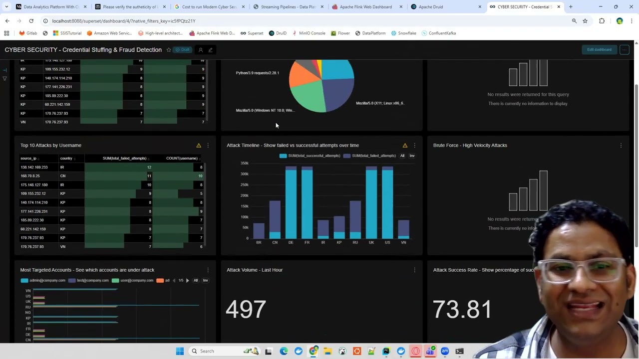This screenshot has width=639, height=359.
Task: Toggle SUM(total_failed_attempts) legend series
Action: [x=370, y=156]
